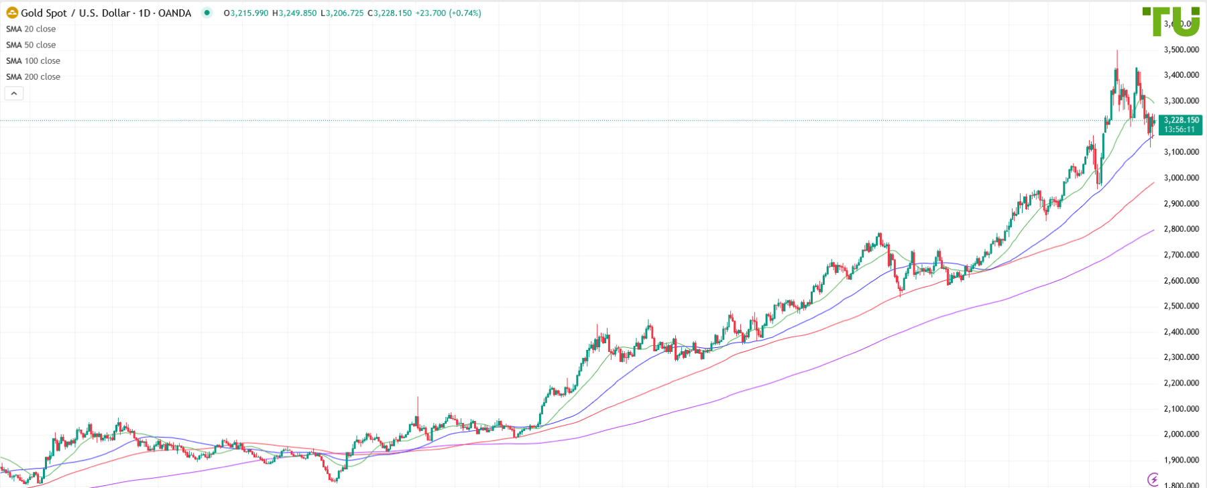Screen dimensions: 1207x488
Task: Click the 3,300.000 price axis label
Action: pos(1182,101)
